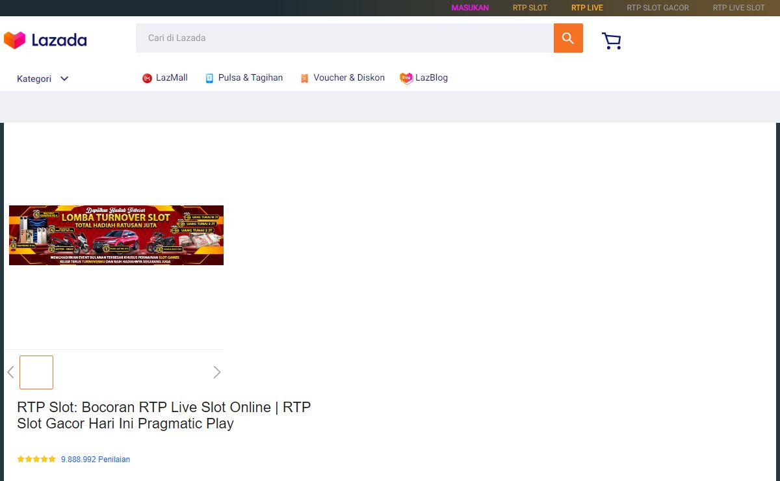
Task: Open the RTP SLOT top bar link
Action: click(x=530, y=8)
